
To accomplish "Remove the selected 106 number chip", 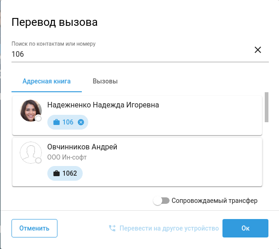I will [81, 122].
